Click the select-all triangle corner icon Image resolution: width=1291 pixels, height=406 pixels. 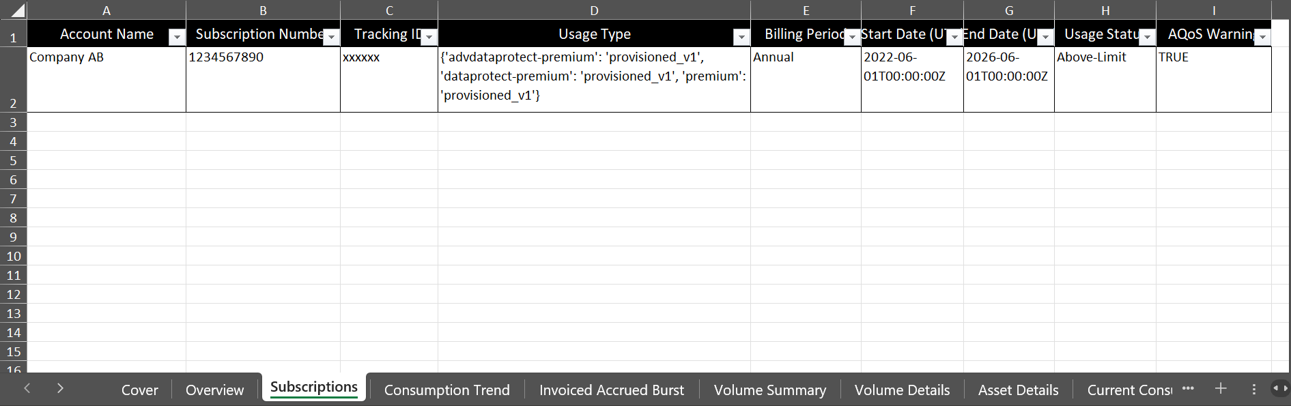coord(18,10)
